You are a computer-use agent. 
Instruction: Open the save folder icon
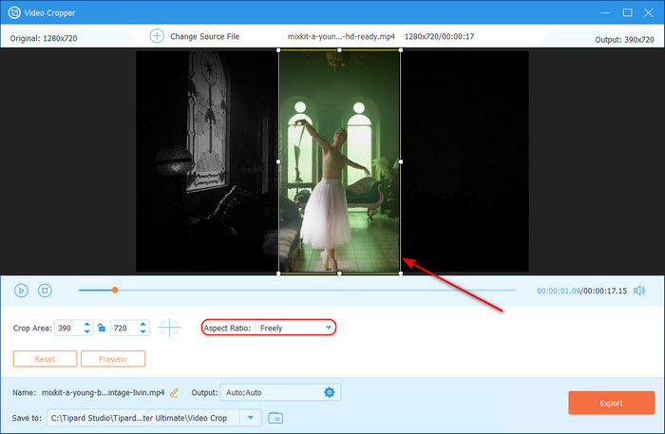pyautogui.click(x=275, y=417)
